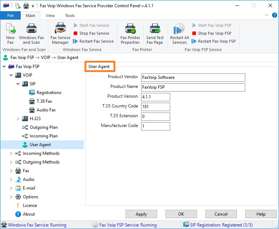The height and width of the screenshot is (229, 279).
Task: Collapse the SIP tree node
Action: pos(18,84)
